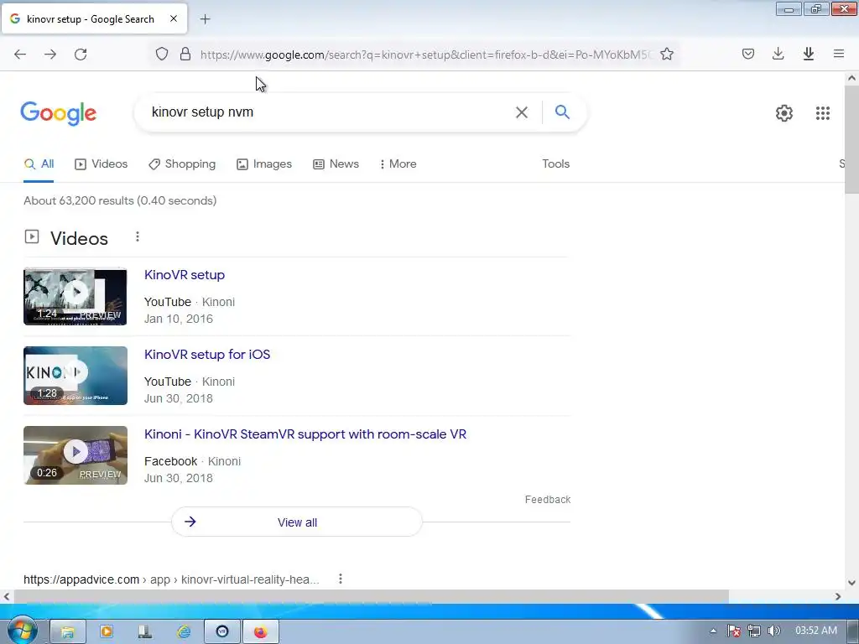Expand the More search categories menu

398,164
